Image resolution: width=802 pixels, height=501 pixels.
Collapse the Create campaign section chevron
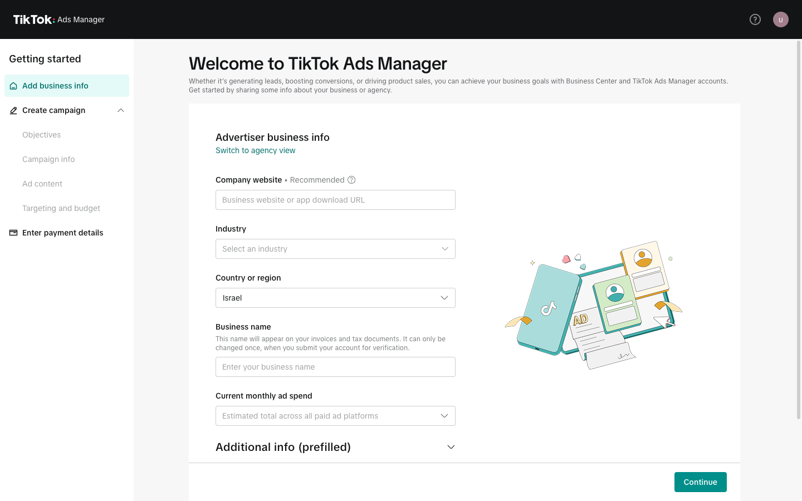pyautogui.click(x=121, y=110)
